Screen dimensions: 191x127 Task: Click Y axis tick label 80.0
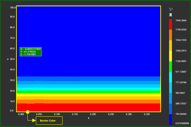tap(12, 27)
